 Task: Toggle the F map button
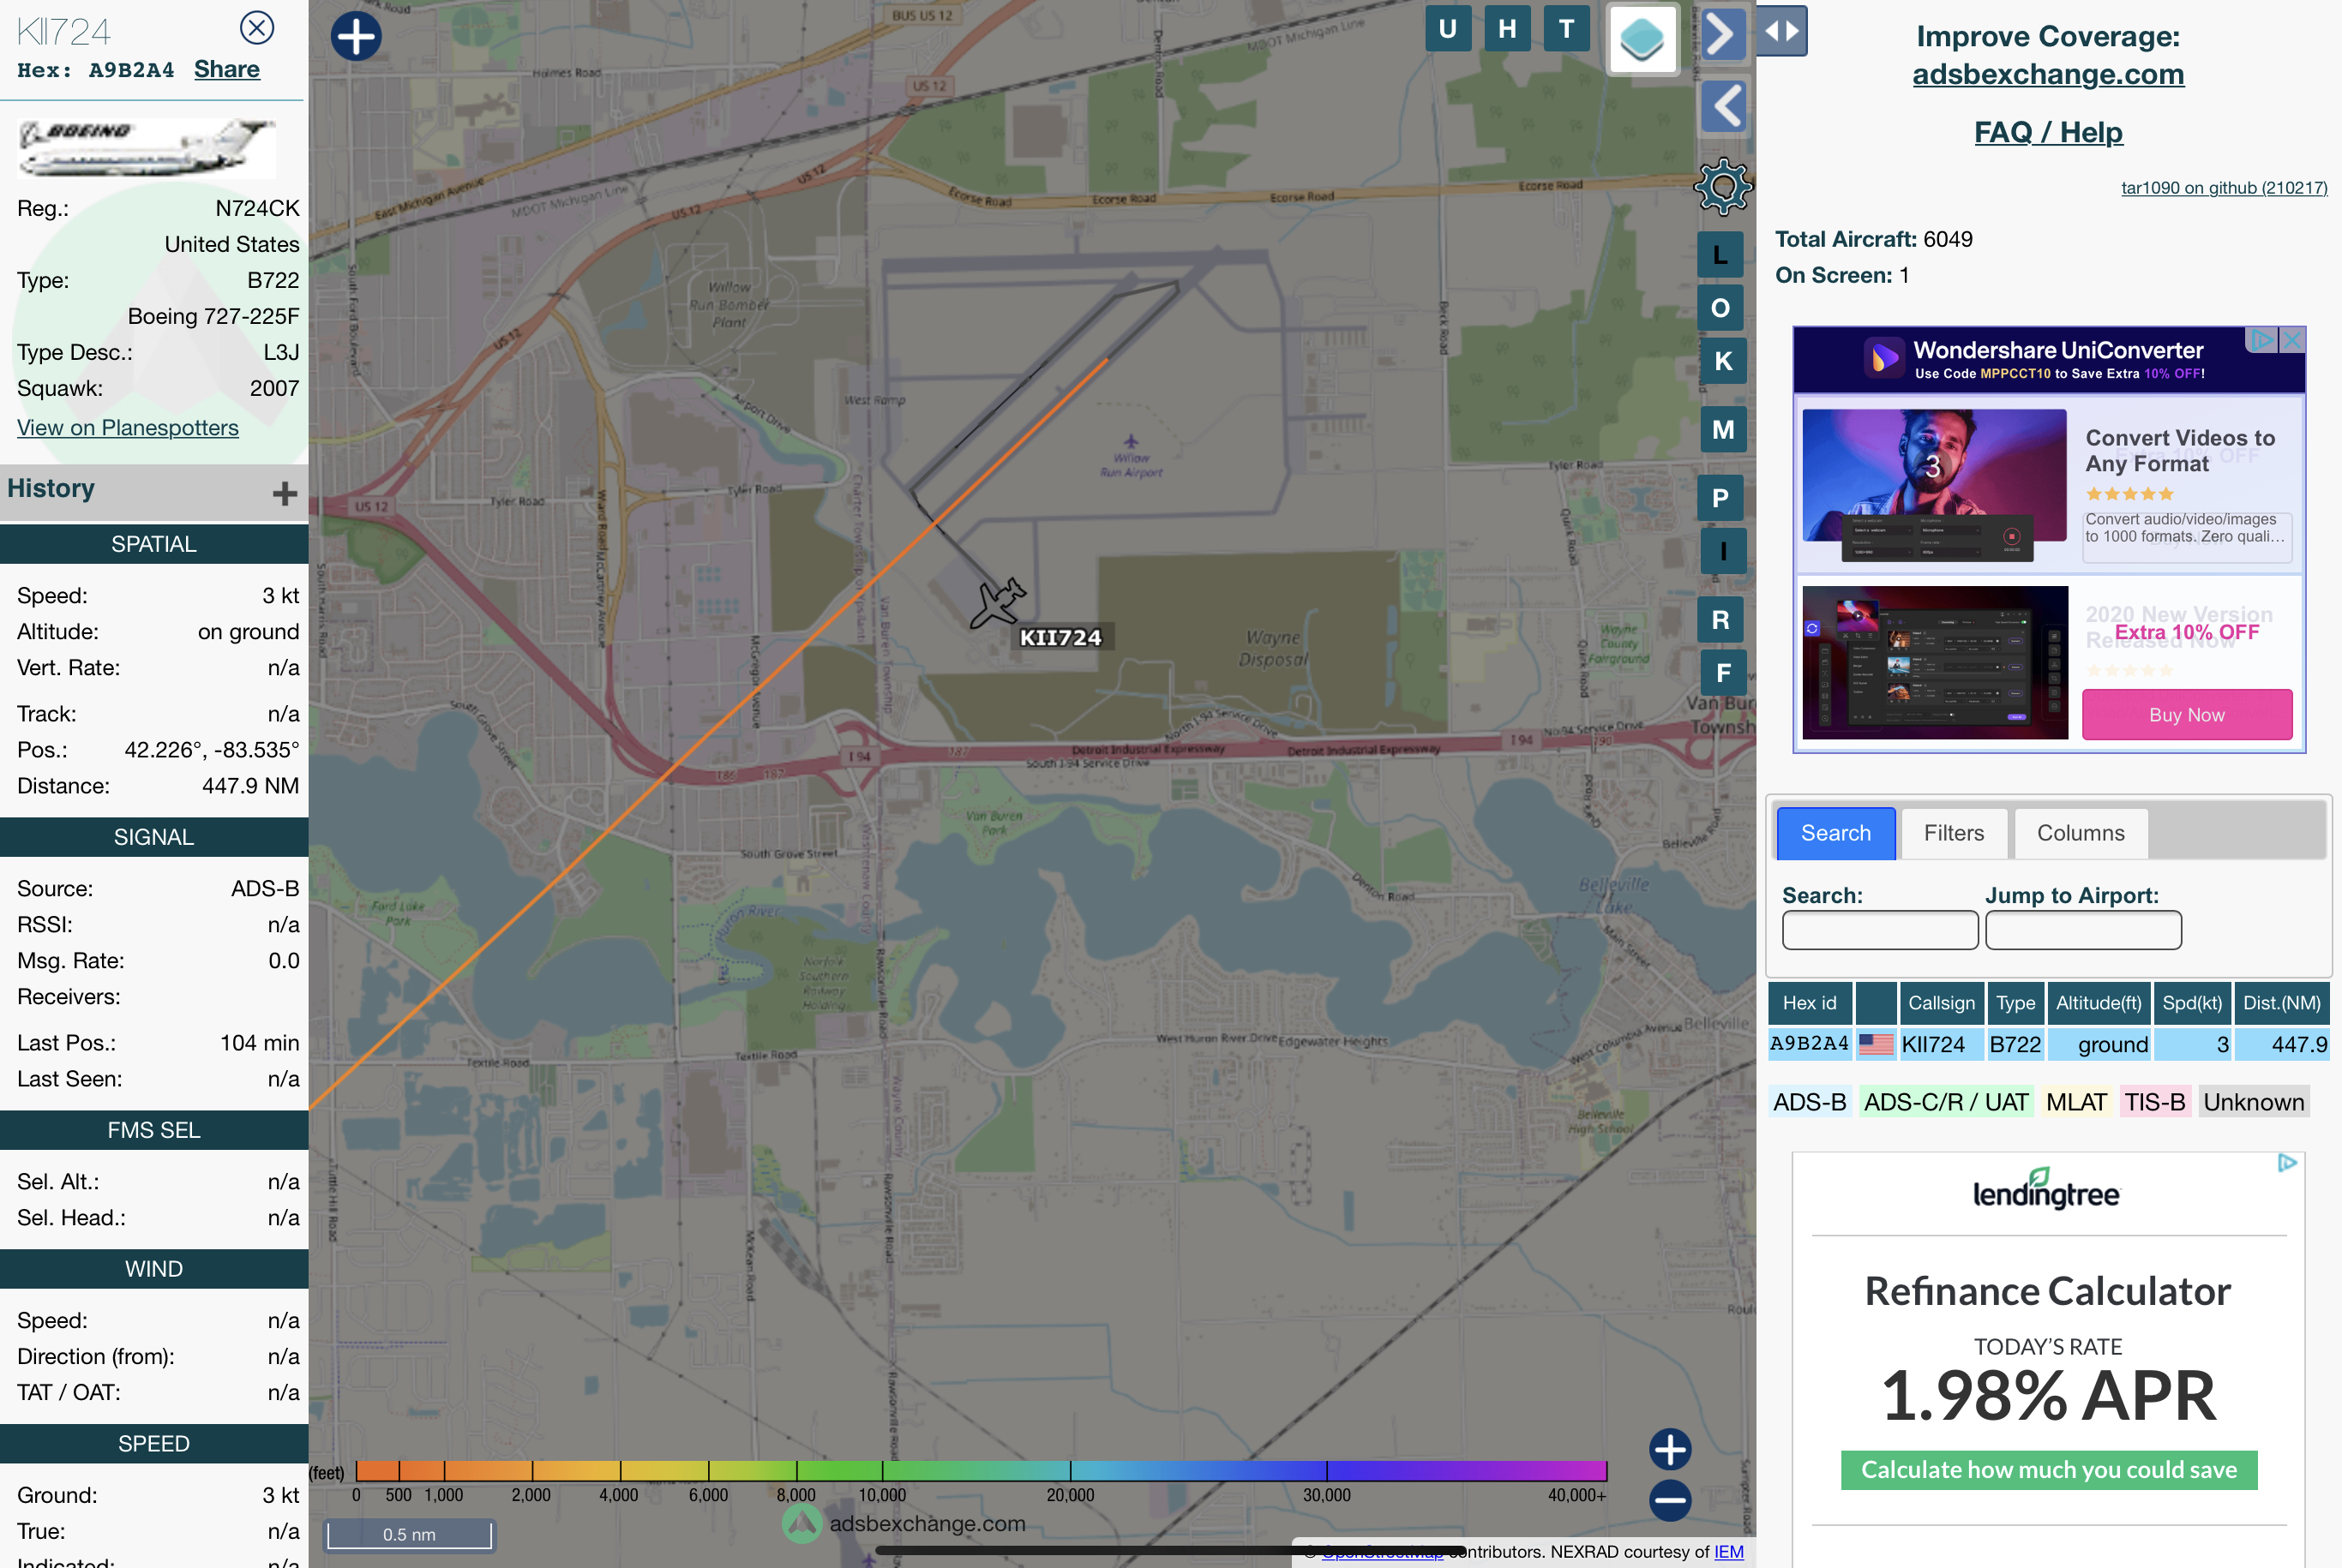pos(1723,673)
